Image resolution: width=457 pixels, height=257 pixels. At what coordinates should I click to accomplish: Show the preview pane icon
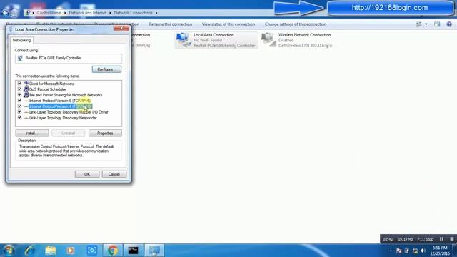click(x=437, y=24)
